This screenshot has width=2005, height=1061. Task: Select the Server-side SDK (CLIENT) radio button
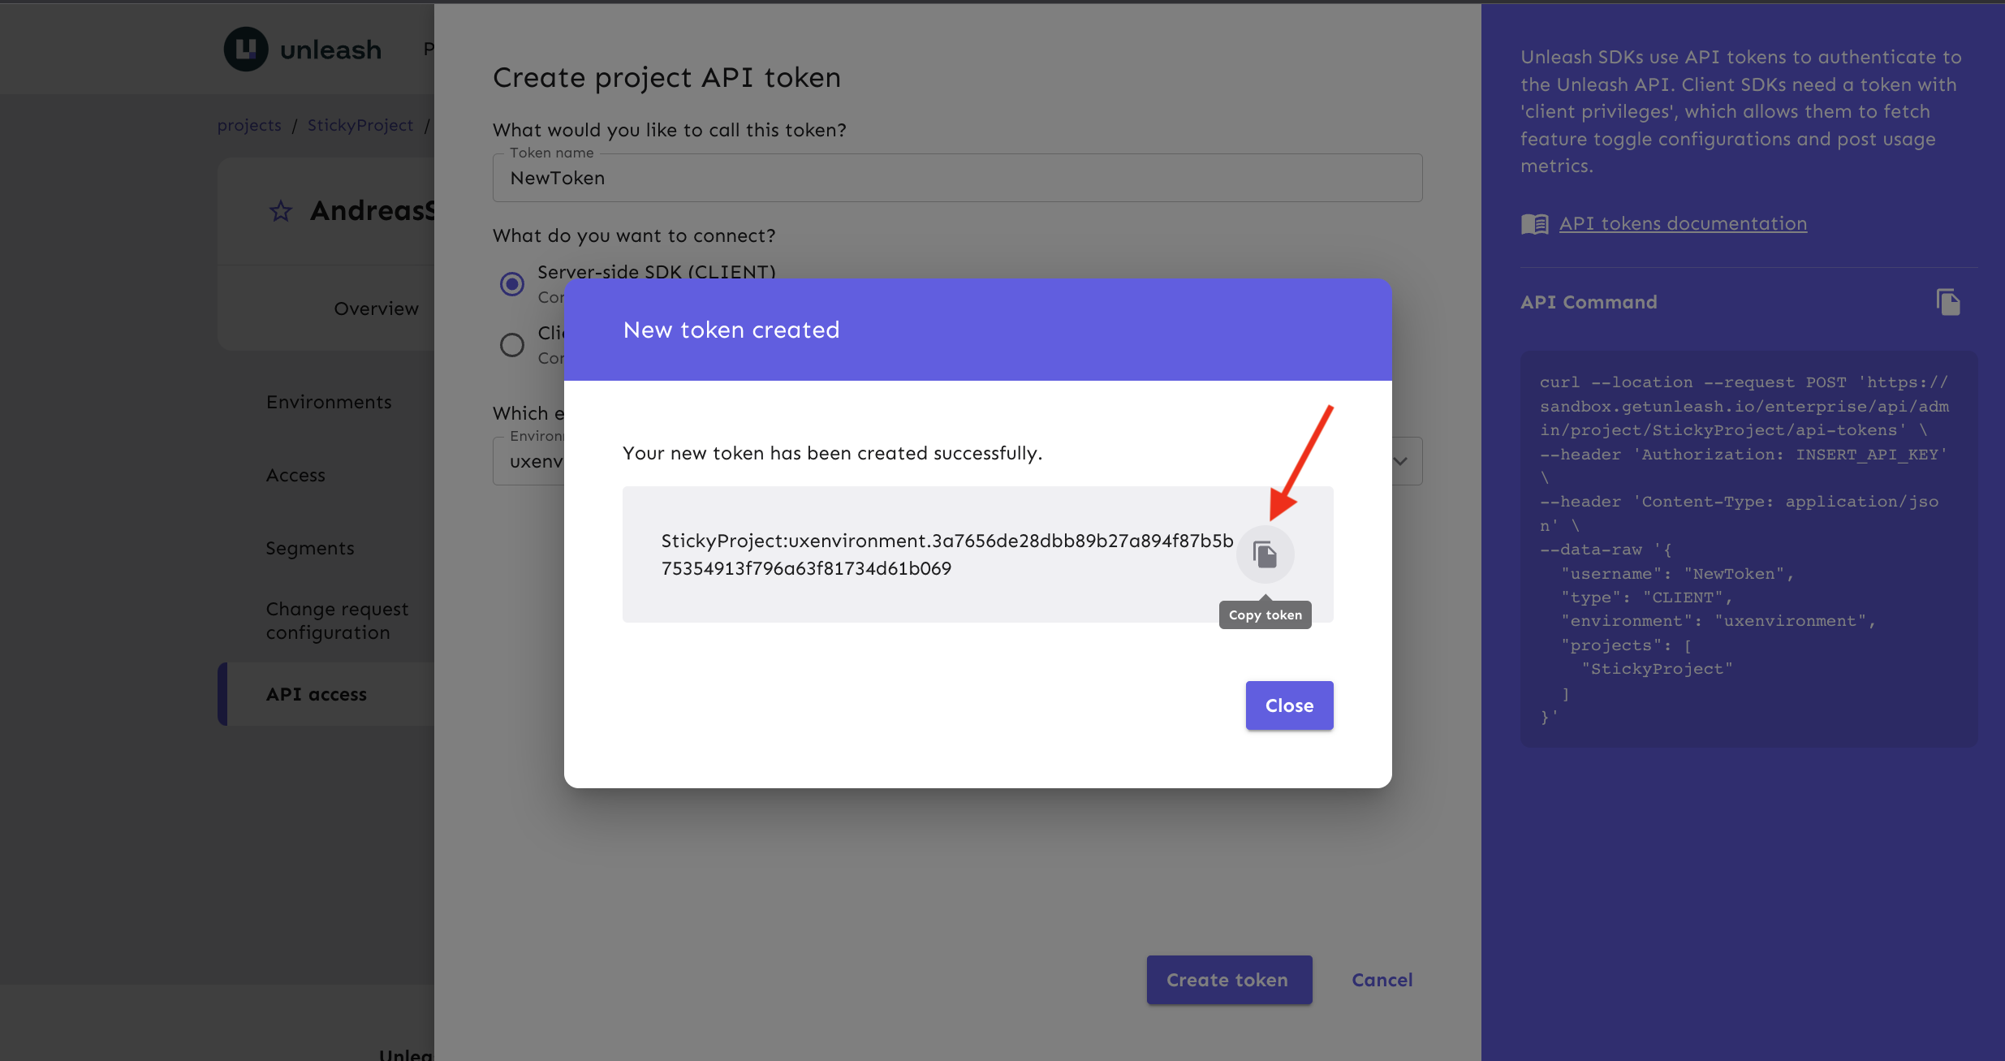[x=512, y=284]
